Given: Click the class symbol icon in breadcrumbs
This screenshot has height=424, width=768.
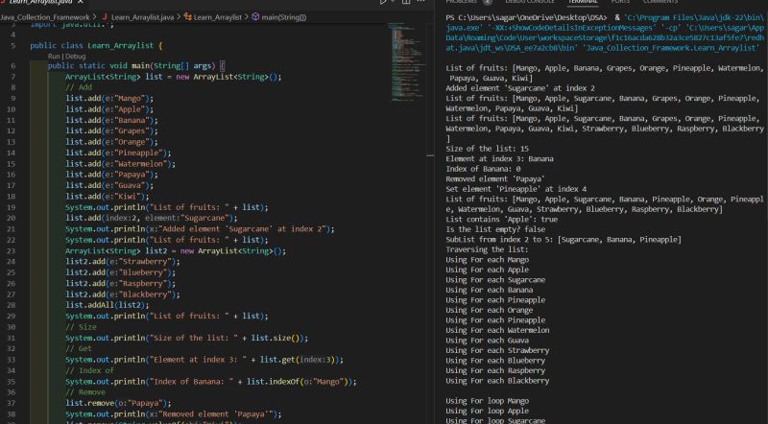Looking at the screenshot, I should coord(187,16).
